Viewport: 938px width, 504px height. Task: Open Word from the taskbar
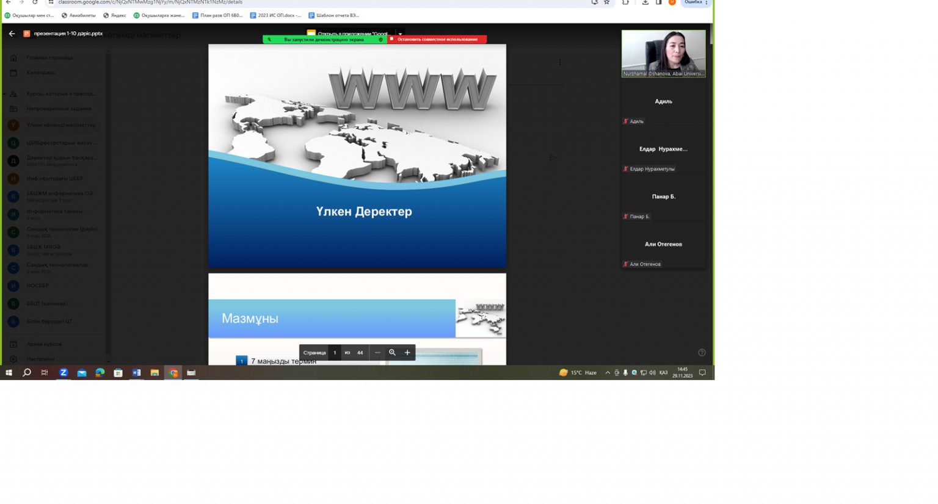(136, 372)
